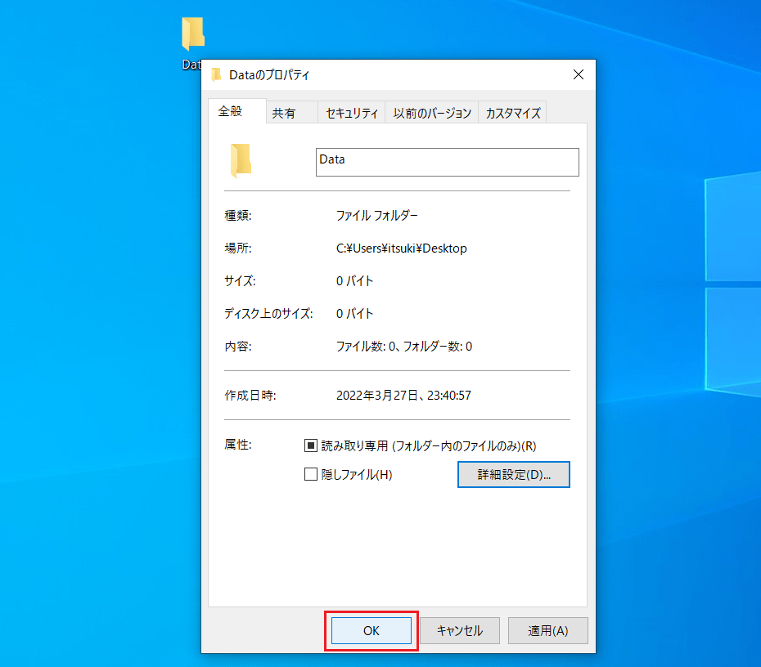Click the small folder icon in the dialog title bar
The image size is (761, 667).
coord(217,74)
